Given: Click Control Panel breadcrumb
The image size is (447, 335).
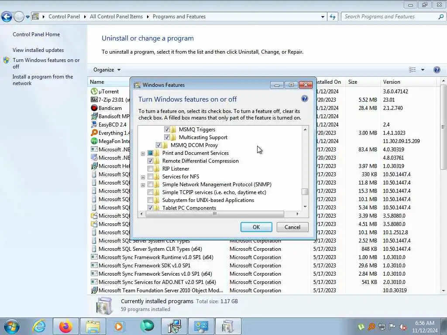Looking at the screenshot, I should pyautogui.click(x=64, y=17).
